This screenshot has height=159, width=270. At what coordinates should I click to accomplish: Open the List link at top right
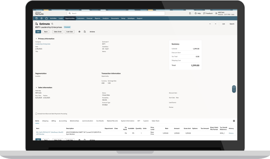coord(223,24)
